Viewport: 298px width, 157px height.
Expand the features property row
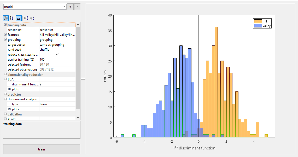(5, 35)
